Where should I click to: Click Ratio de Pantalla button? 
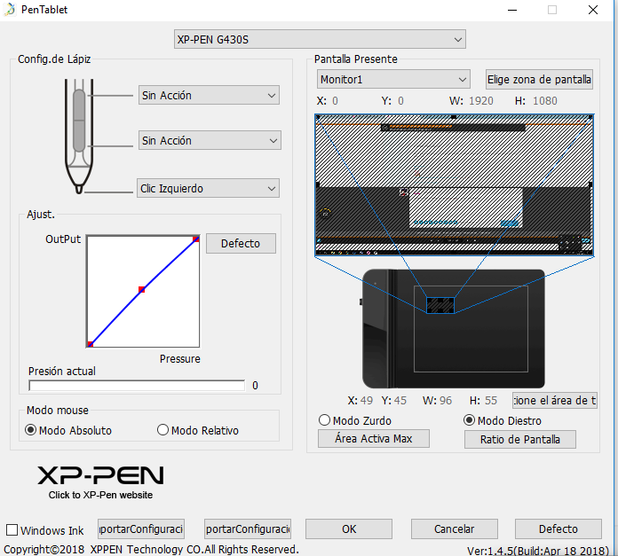pyautogui.click(x=519, y=439)
